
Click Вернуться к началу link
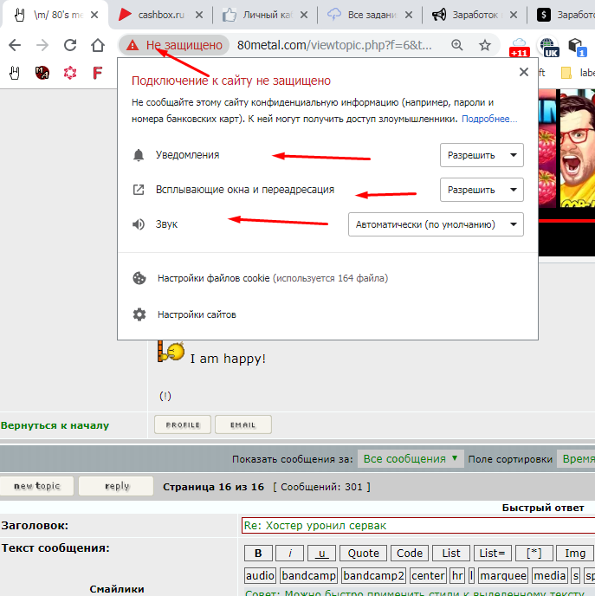(x=55, y=425)
